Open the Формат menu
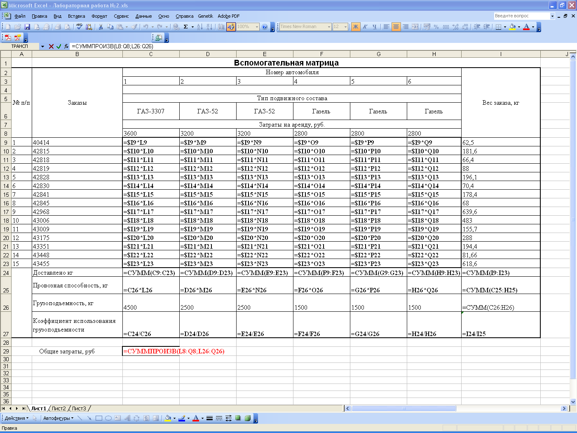The image size is (577, 433). coord(99,16)
